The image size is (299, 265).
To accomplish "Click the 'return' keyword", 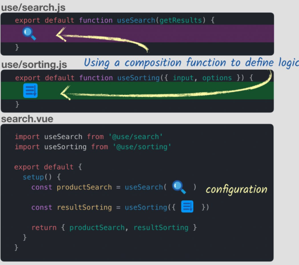I will click(x=44, y=228).
